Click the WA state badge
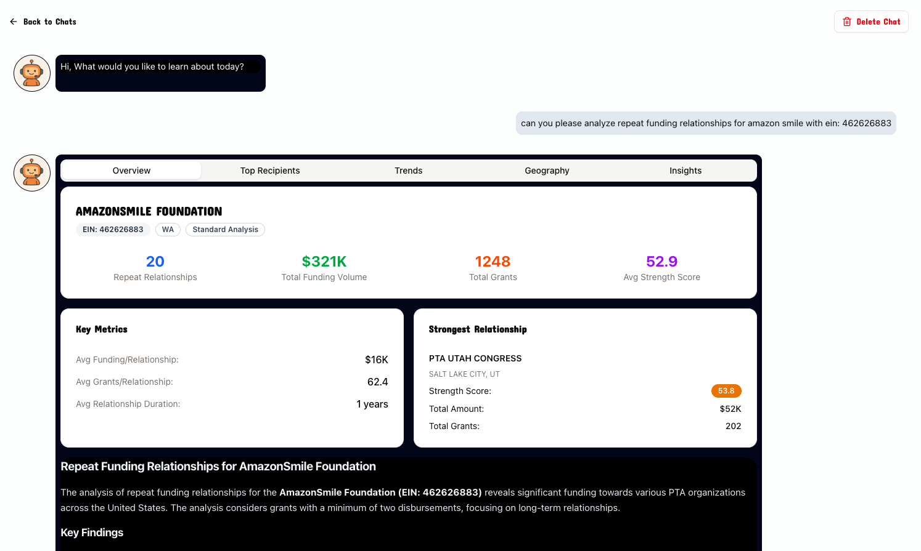Screen dimensions: 921x551 point(168,230)
